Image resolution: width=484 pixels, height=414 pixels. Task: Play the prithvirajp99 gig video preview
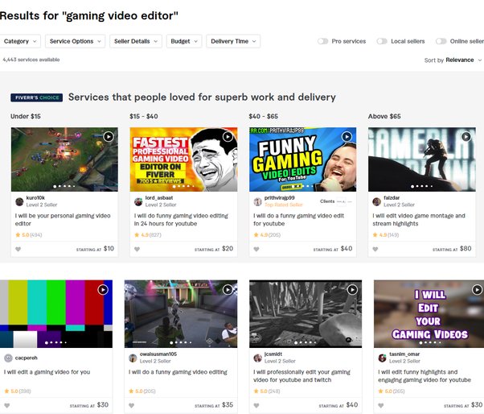pyautogui.click(x=347, y=136)
